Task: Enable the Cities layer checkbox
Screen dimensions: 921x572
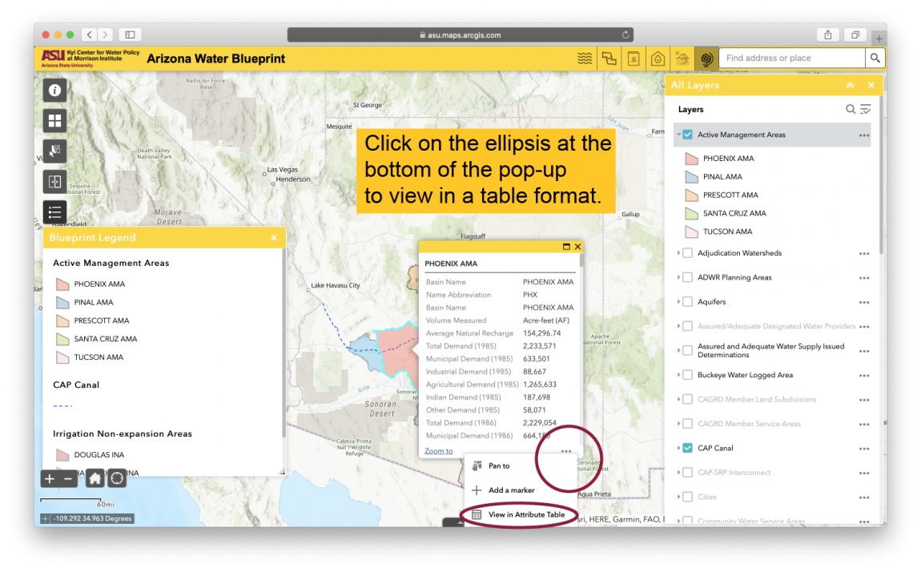Action: click(x=688, y=497)
